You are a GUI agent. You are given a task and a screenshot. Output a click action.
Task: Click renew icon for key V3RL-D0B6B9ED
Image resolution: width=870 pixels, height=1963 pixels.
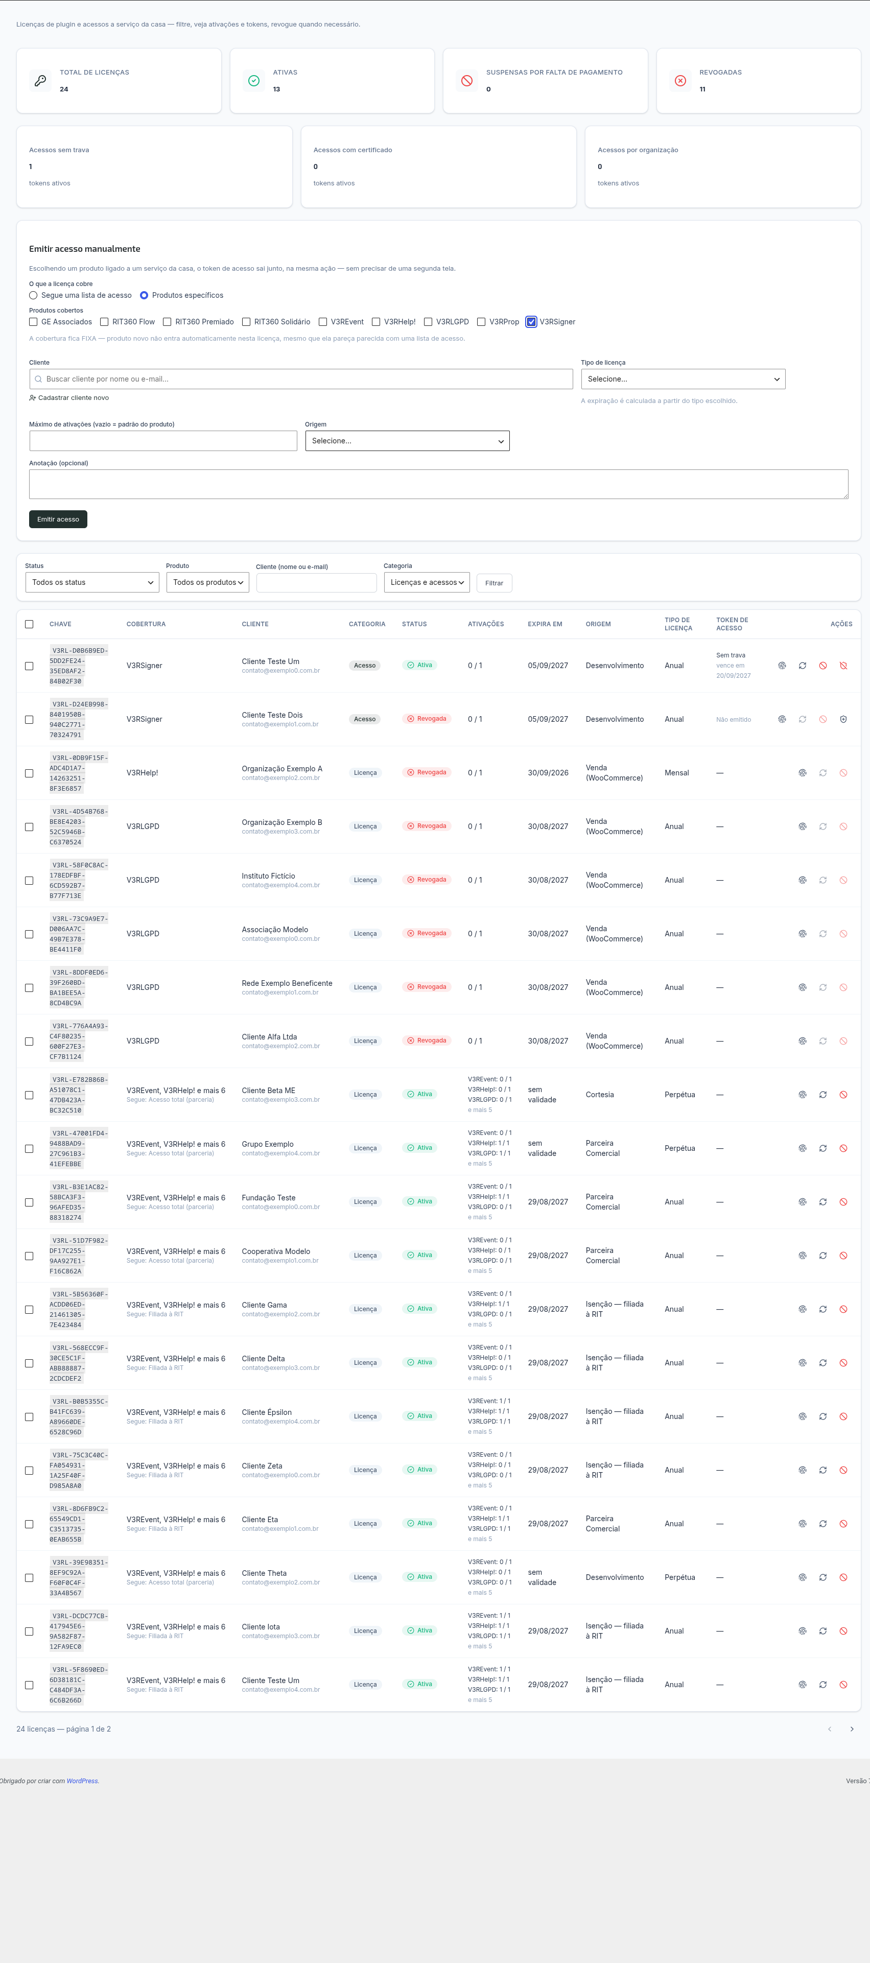click(802, 665)
